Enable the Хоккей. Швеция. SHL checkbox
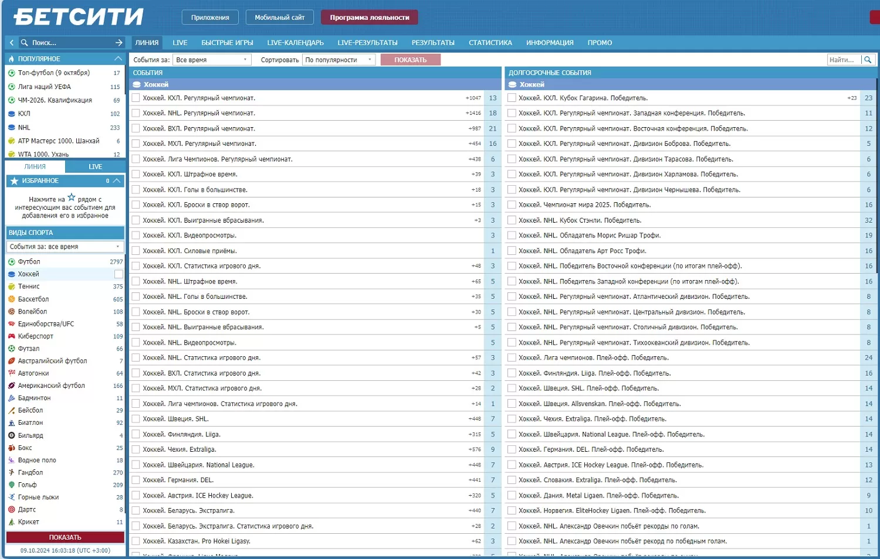Viewport: 880px width, 559px height. click(136, 419)
